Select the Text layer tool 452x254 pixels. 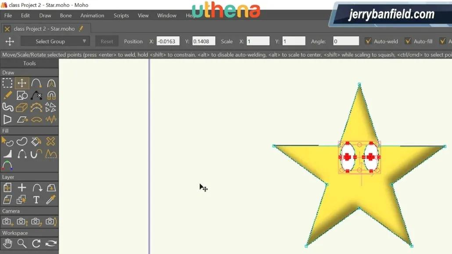point(36,200)
